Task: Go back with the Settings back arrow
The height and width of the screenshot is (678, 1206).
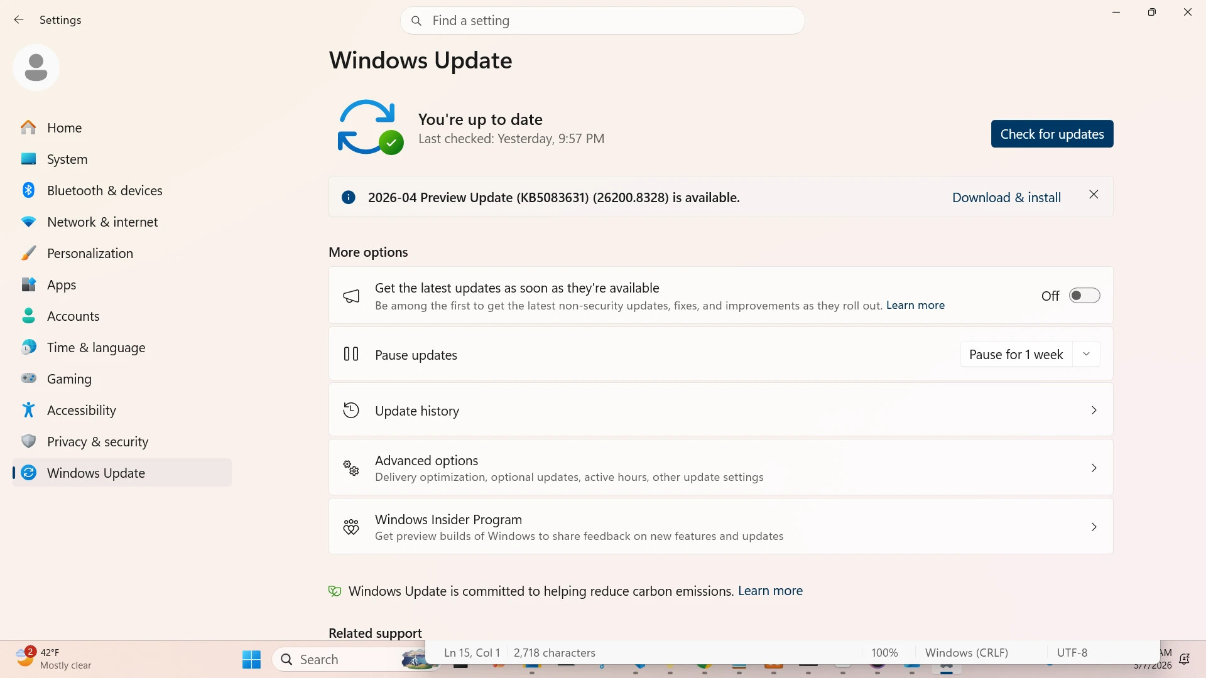Action: pos(19,20)
